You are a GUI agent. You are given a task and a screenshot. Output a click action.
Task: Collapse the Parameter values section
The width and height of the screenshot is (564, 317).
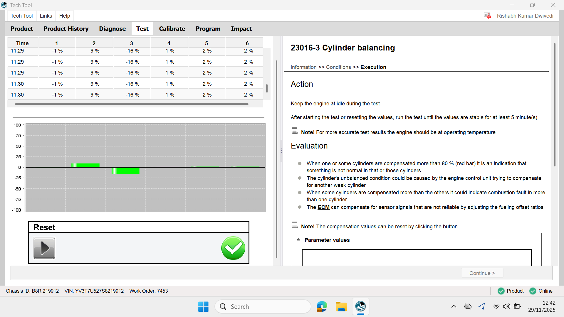click(298, 240)
